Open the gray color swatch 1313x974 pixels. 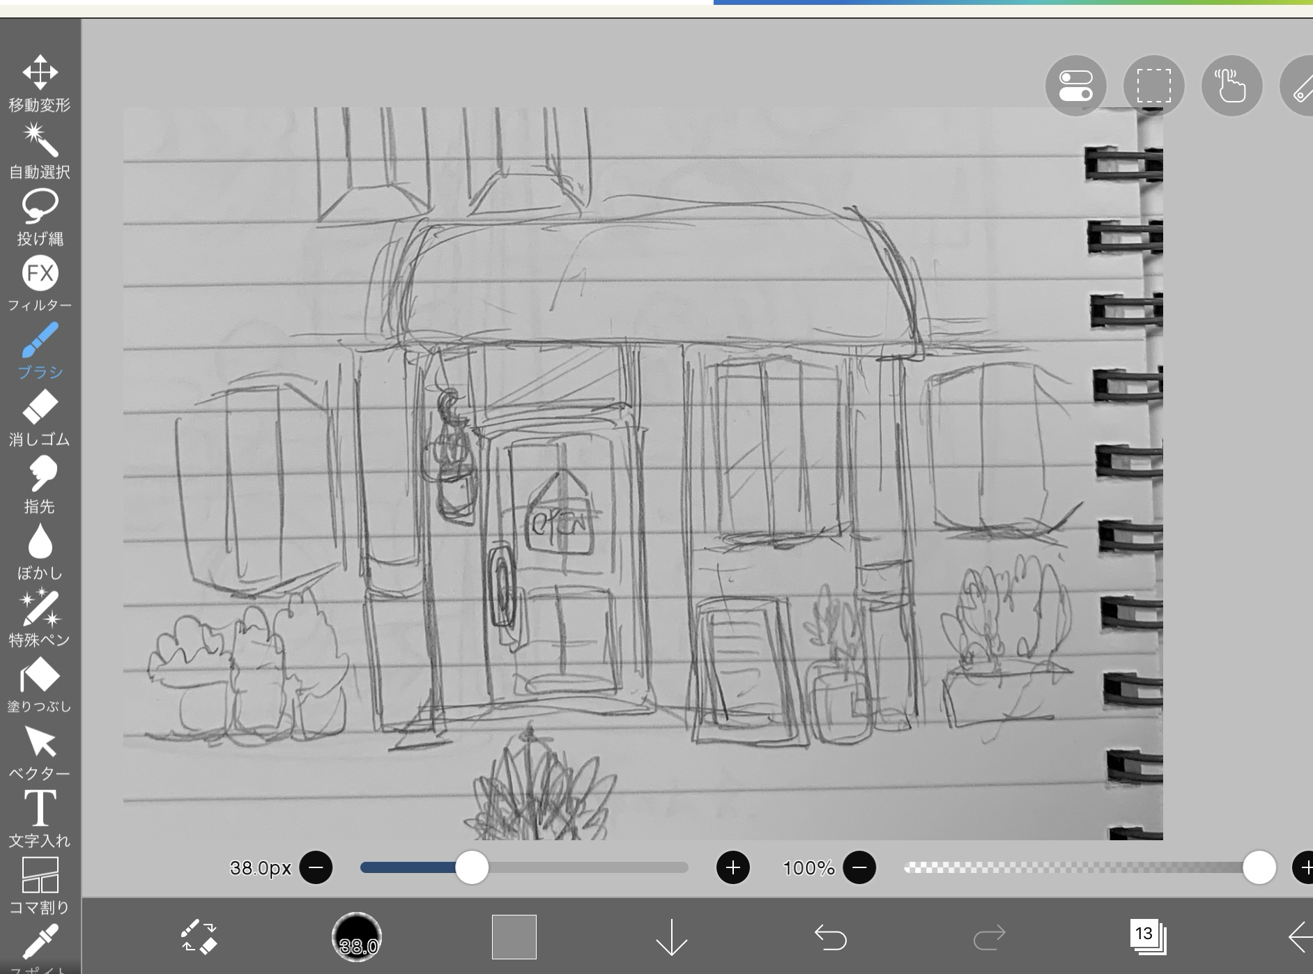(x=514, y=937)
